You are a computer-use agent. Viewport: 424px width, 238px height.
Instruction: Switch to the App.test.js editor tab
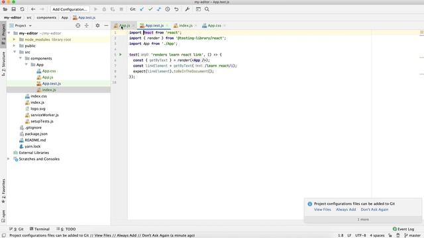[154, 25]
